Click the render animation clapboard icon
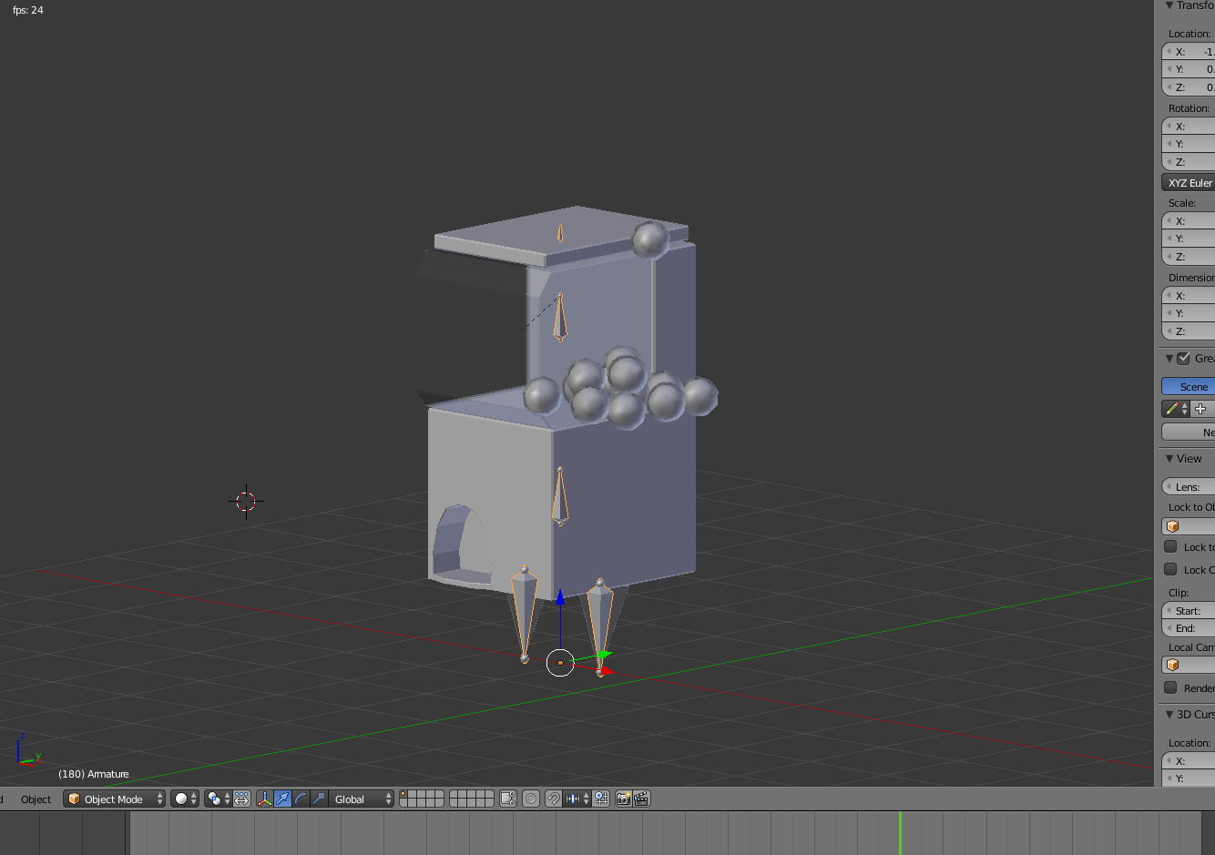1215x855 pixels. pyautogui.click(x=642, y=799)
